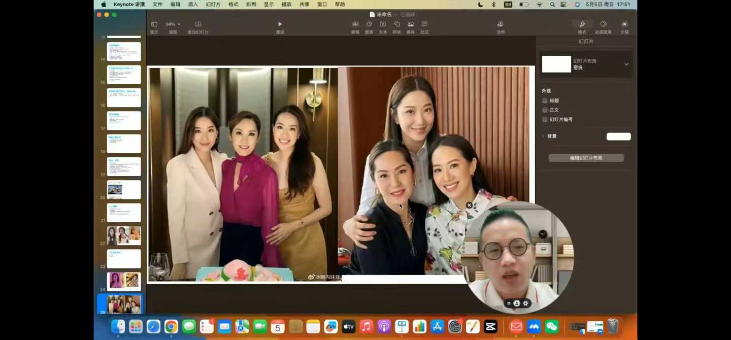Open the 插入 (Insert) menu
Image resolution: width=731 pixels, height=340 pixels.
[193, 5]
